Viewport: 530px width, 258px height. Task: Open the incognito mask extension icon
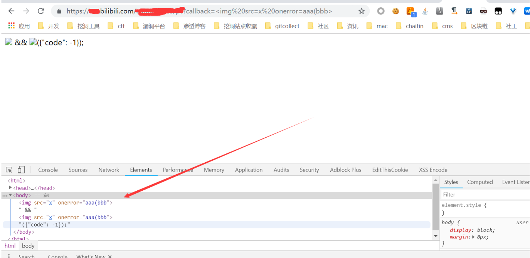483,11
